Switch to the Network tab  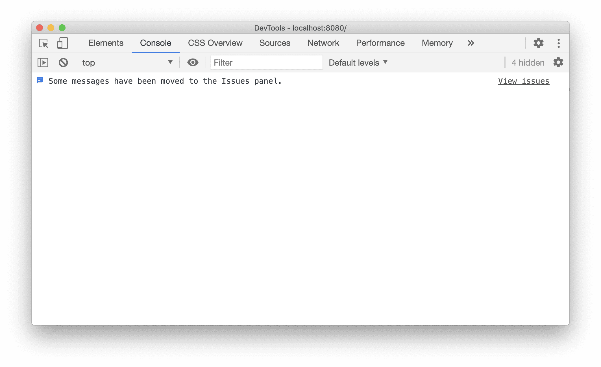(323, 42)
